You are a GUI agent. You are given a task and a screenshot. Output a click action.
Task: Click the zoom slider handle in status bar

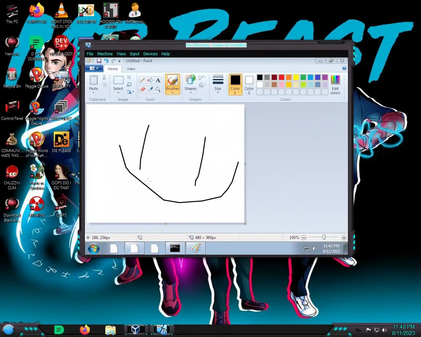(324, 237)
